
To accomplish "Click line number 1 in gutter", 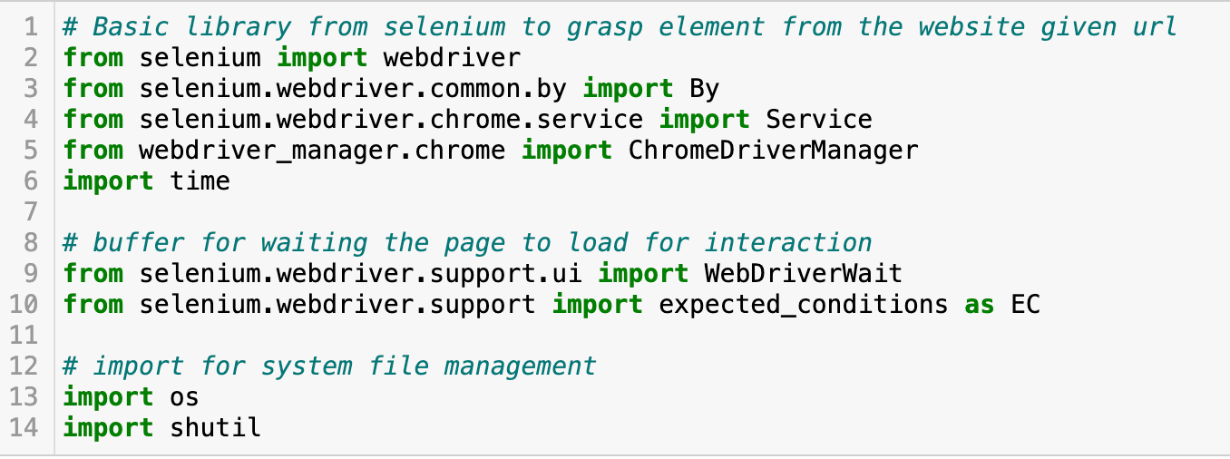I will tap(29, 27).
